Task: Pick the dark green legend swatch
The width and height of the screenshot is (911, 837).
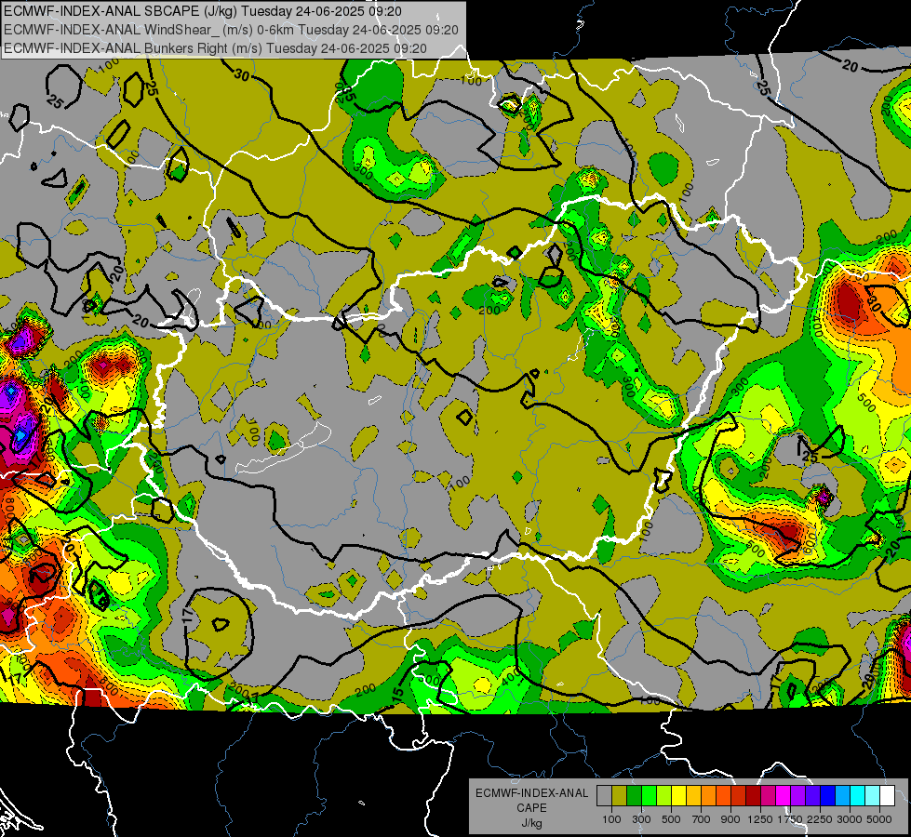Action: [634, 796]
